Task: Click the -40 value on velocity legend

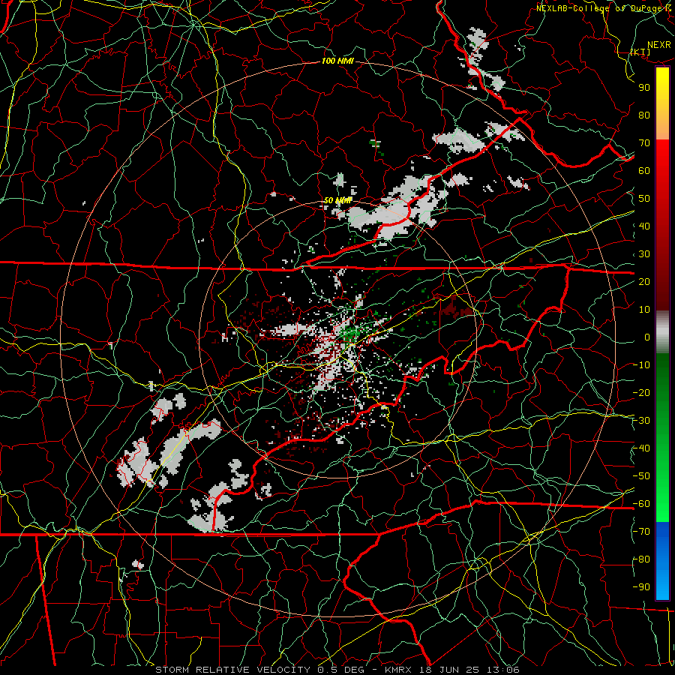Action: coord(641,448)
